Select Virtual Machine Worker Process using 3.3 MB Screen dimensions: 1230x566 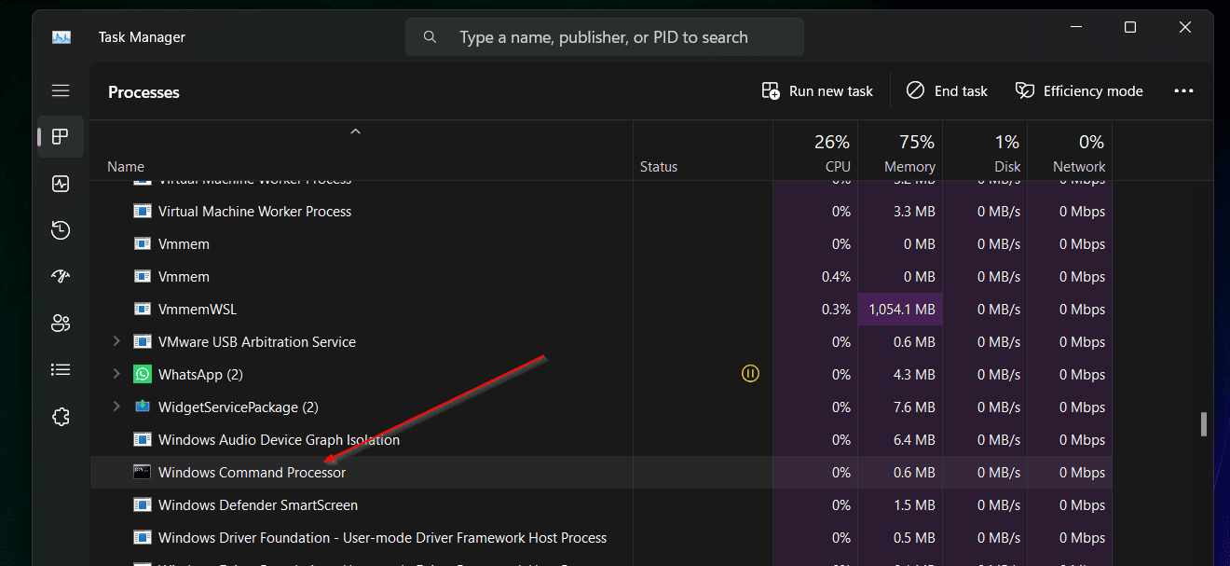254,211
